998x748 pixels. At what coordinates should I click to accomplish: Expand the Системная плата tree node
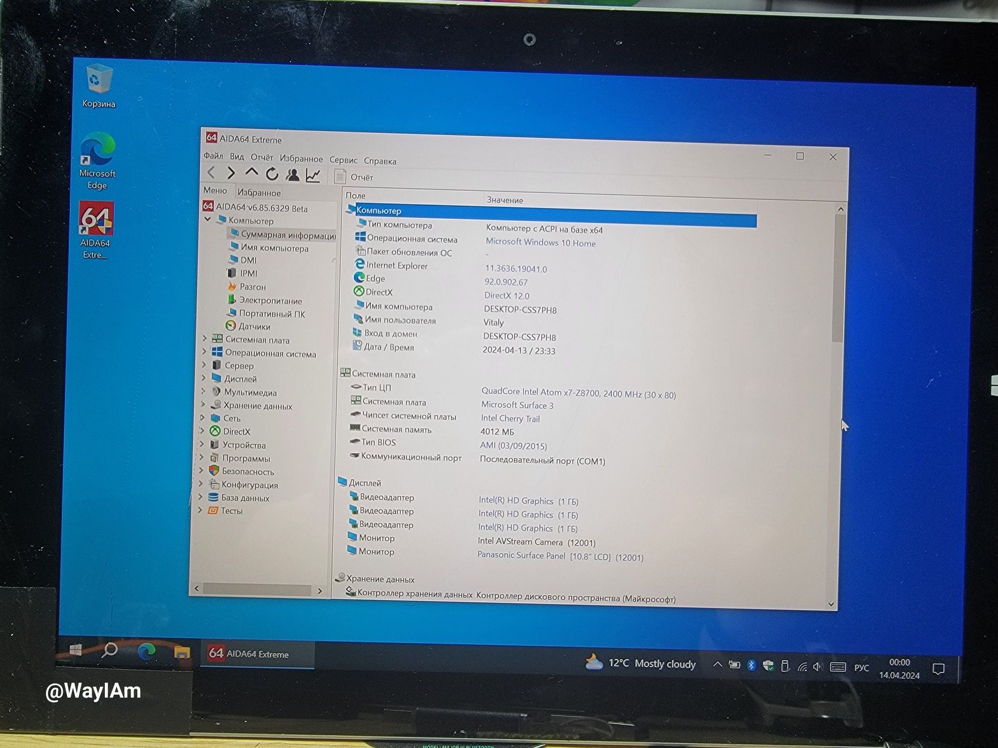[204, 338]
